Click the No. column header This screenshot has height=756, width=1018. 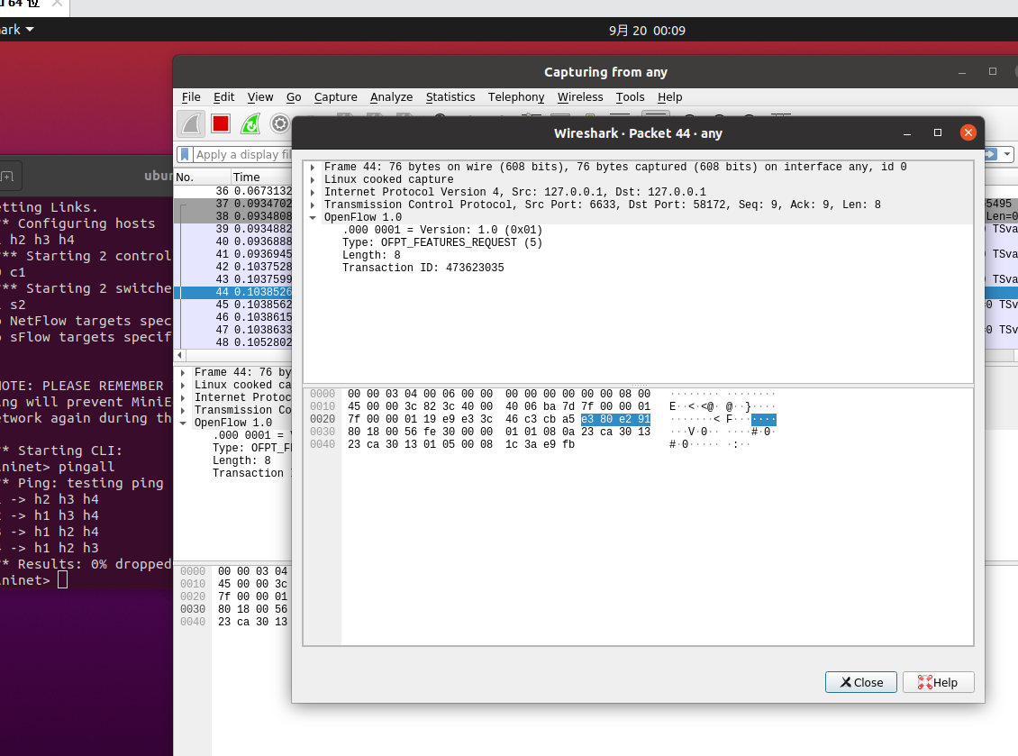tap(202, 177)
